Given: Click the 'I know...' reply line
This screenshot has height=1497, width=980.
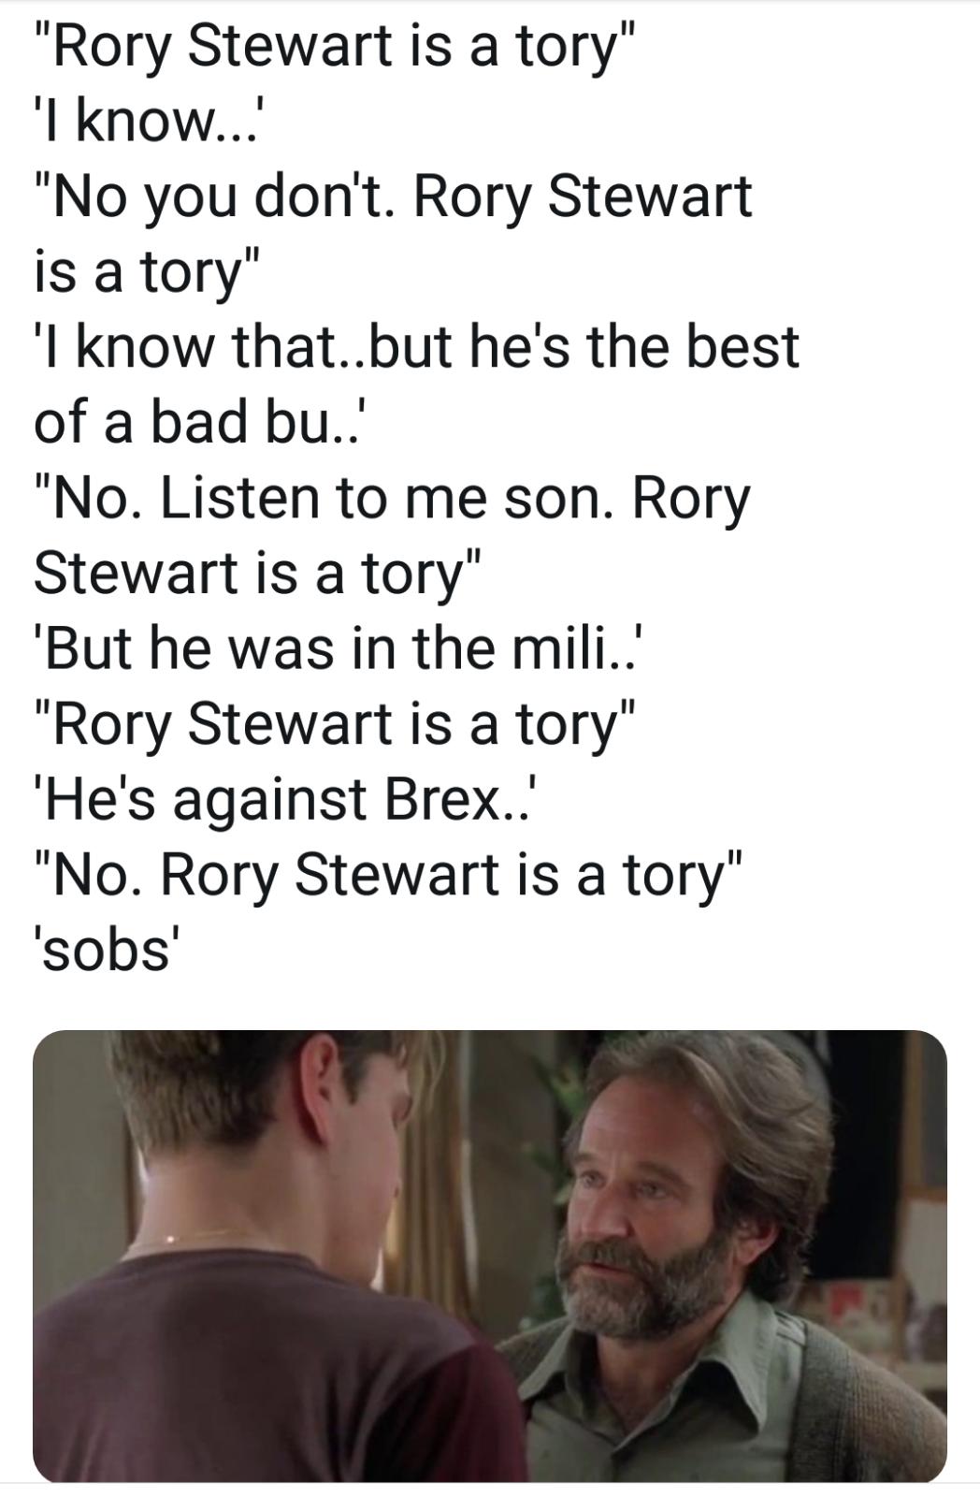Looking at the screenshot, I should coord(148,122).
